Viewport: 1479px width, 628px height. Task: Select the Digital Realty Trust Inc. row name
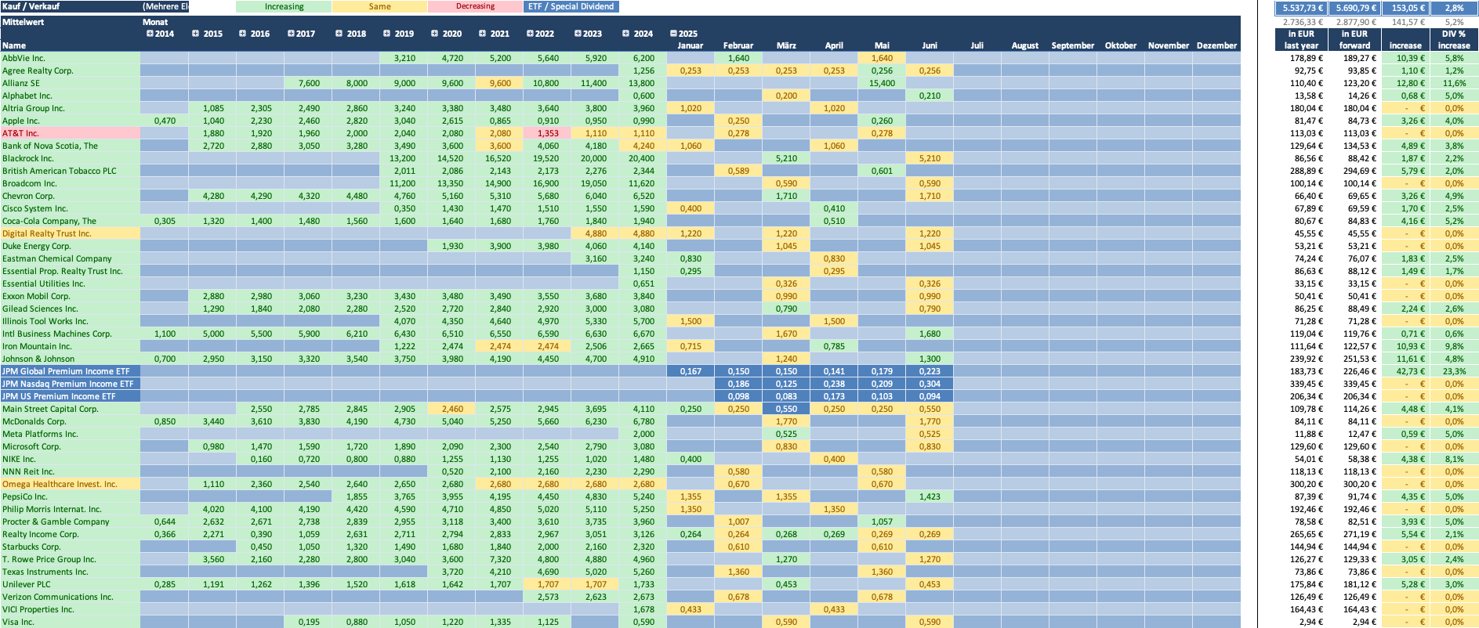tap(71, 233)
